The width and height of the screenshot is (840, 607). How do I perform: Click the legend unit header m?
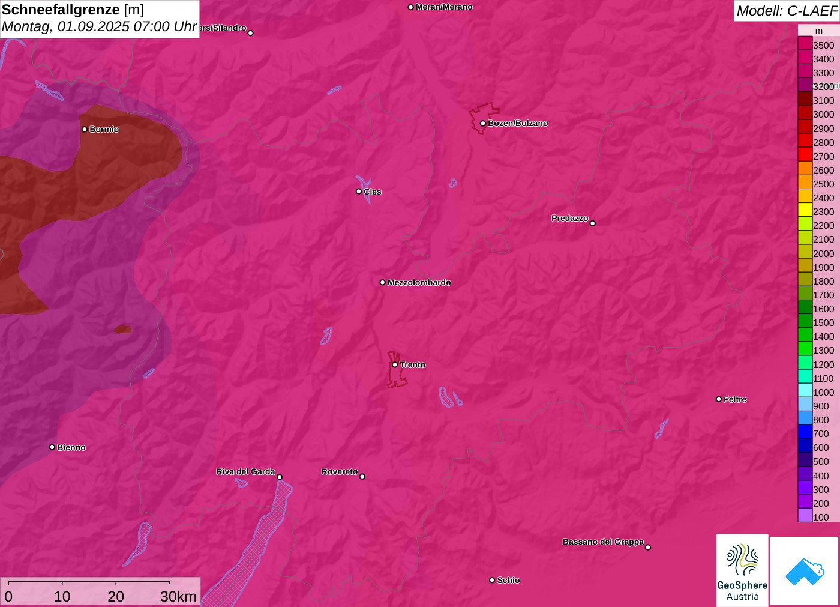pyautogui.click(x=819, y=31)
